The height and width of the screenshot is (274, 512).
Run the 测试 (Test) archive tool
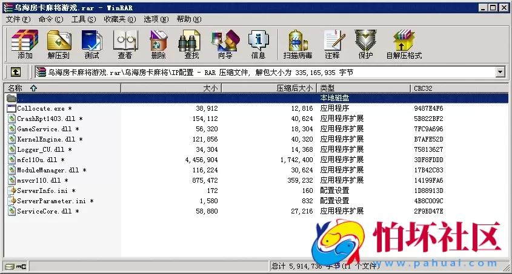91,44
